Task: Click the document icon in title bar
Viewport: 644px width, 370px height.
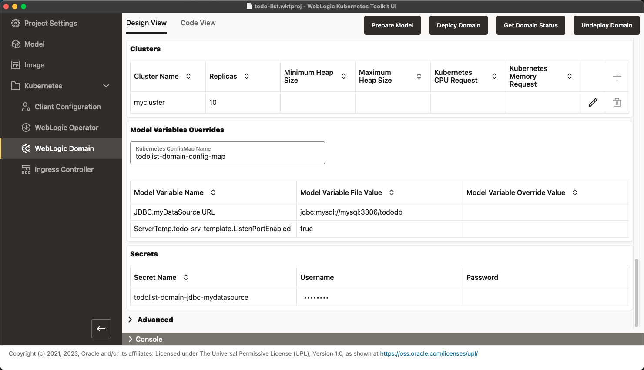Action: click(249, 6)
